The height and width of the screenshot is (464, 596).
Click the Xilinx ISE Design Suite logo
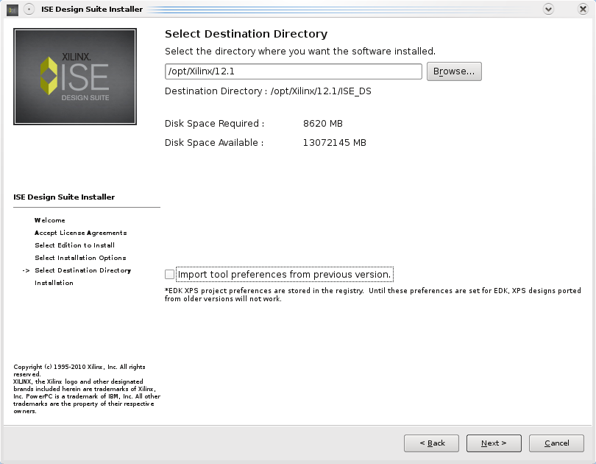[x=75, y=77]
